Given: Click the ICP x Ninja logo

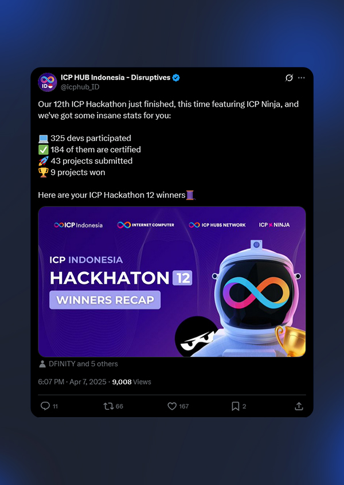Looking at the screenshot, I should [x=274, y=225].
